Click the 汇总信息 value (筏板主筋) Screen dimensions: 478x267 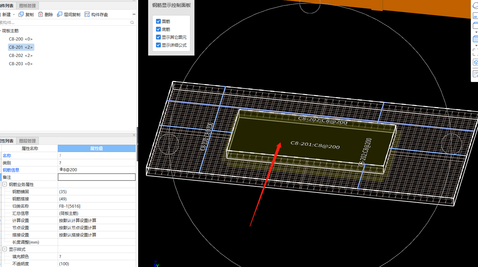pos(69,213)
